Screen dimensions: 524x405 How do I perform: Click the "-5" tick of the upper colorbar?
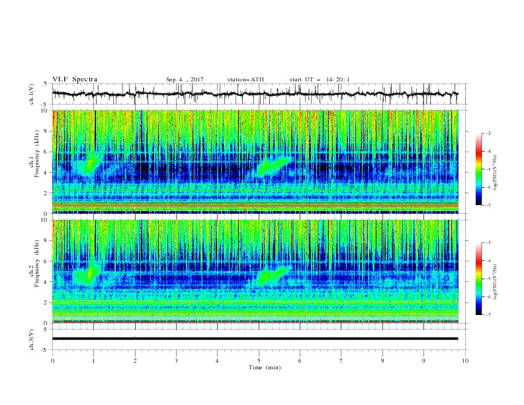488,169
